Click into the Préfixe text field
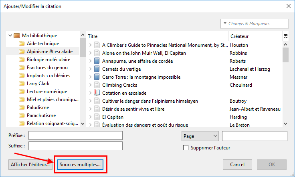This screenshot has width=295, height=177. pos(75,135)
